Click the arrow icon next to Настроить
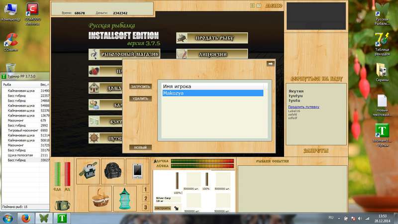 (x=176, y=208)
